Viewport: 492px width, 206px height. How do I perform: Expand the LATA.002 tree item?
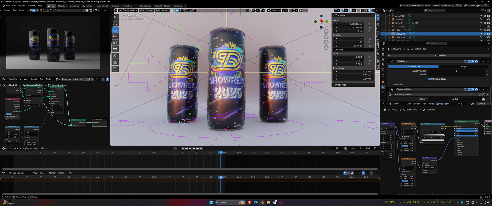(x=389, y=37)
